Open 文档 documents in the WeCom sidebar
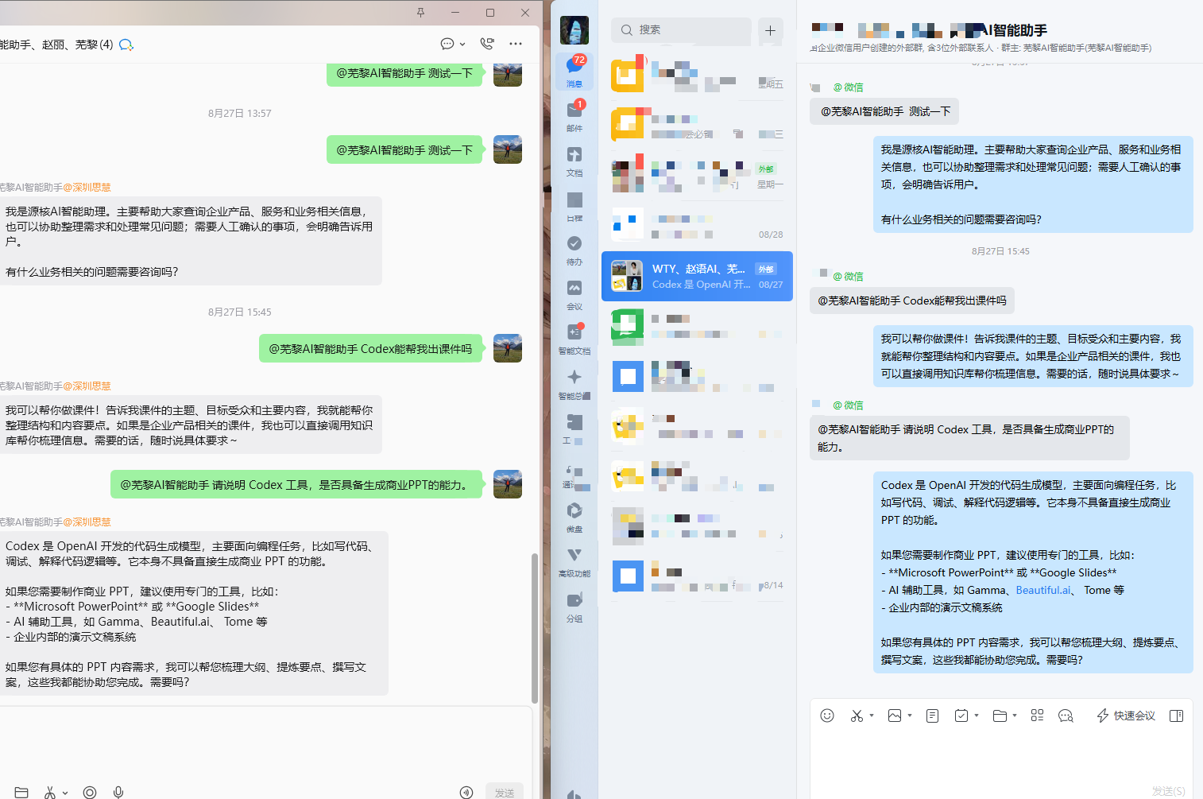The width and height of the screenshot is (1203, 799). [x=574, y=161]
